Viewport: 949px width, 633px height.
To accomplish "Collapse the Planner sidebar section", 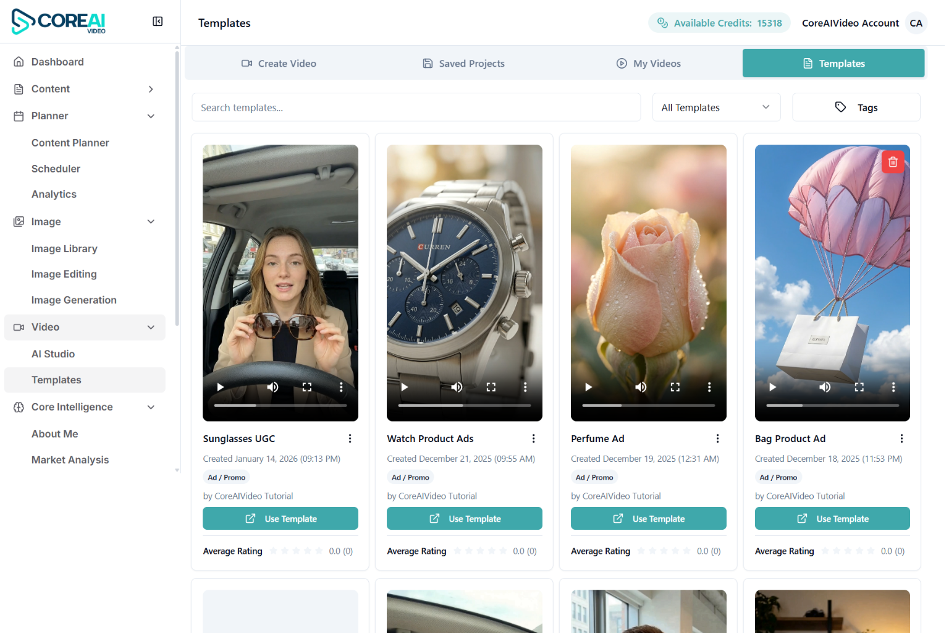I will click(x=151, y=116).
